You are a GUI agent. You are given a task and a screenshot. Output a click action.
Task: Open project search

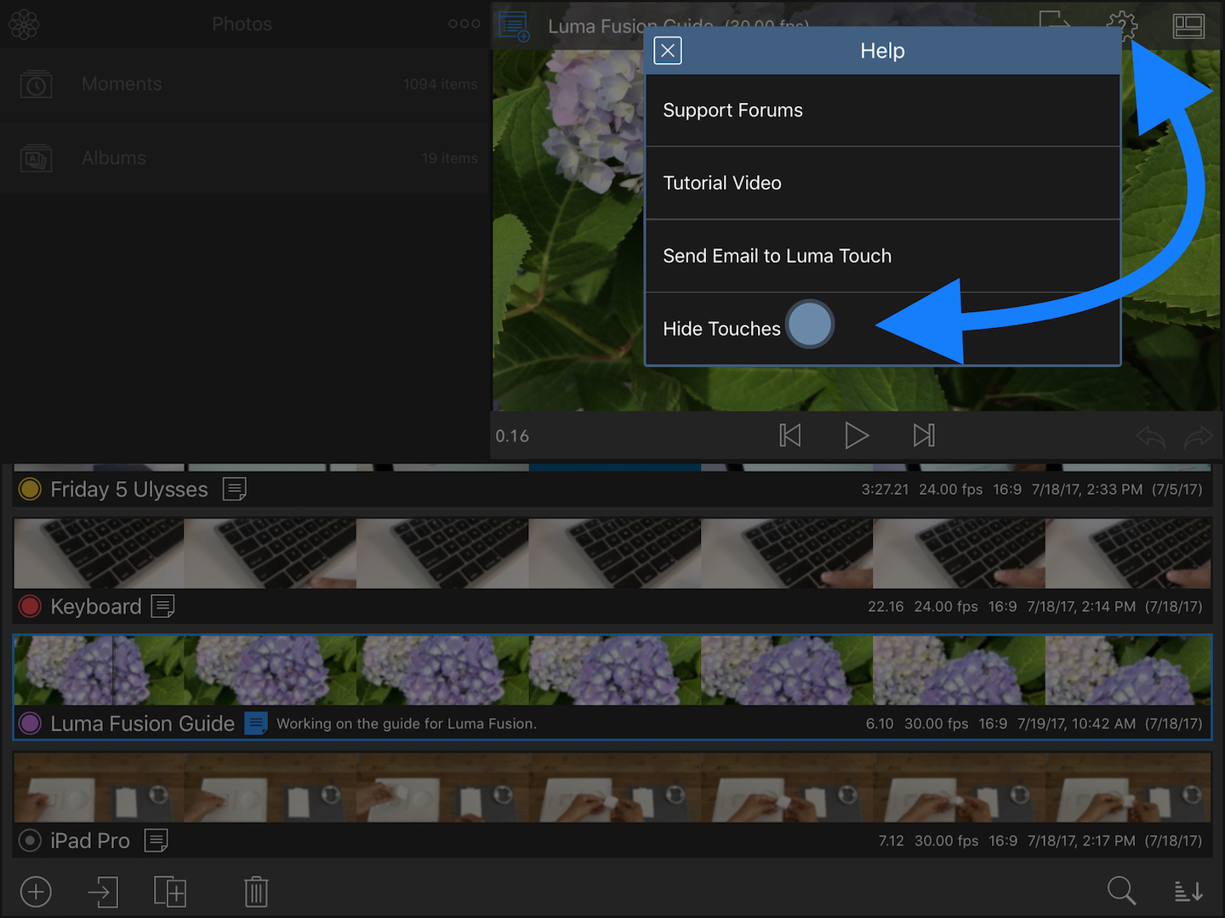pyautogui.click(x=1122, y=892)
